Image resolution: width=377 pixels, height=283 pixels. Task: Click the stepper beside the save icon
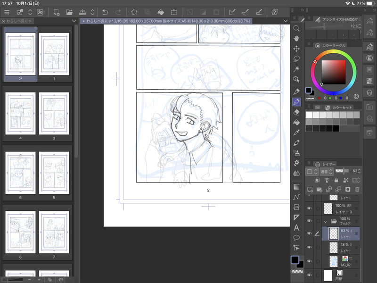92,12
